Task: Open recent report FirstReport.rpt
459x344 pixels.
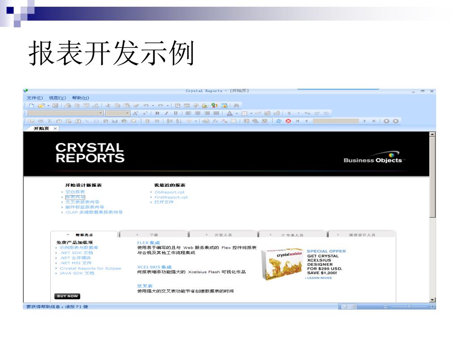Action: (x=171, y=197)
